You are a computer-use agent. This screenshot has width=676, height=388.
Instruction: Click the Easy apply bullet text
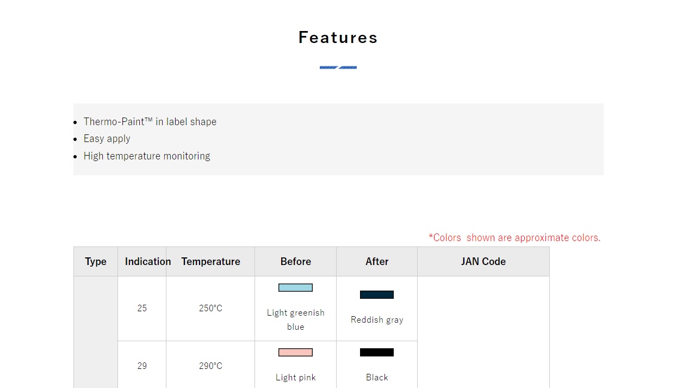[x=107, y=139]
